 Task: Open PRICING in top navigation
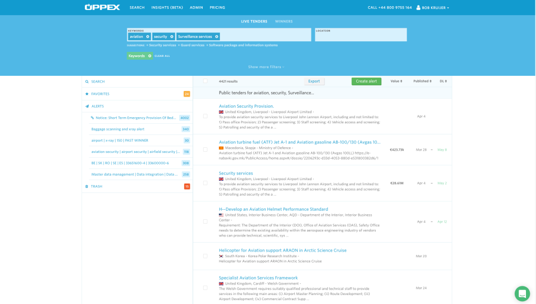point(217,7)
